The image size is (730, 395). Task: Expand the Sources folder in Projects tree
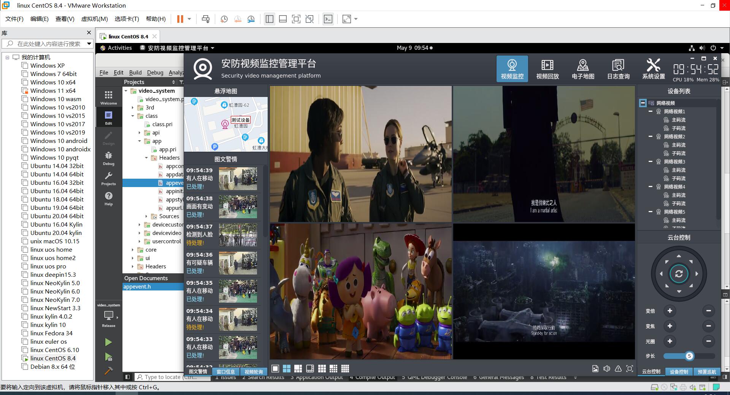pos(146,216)
